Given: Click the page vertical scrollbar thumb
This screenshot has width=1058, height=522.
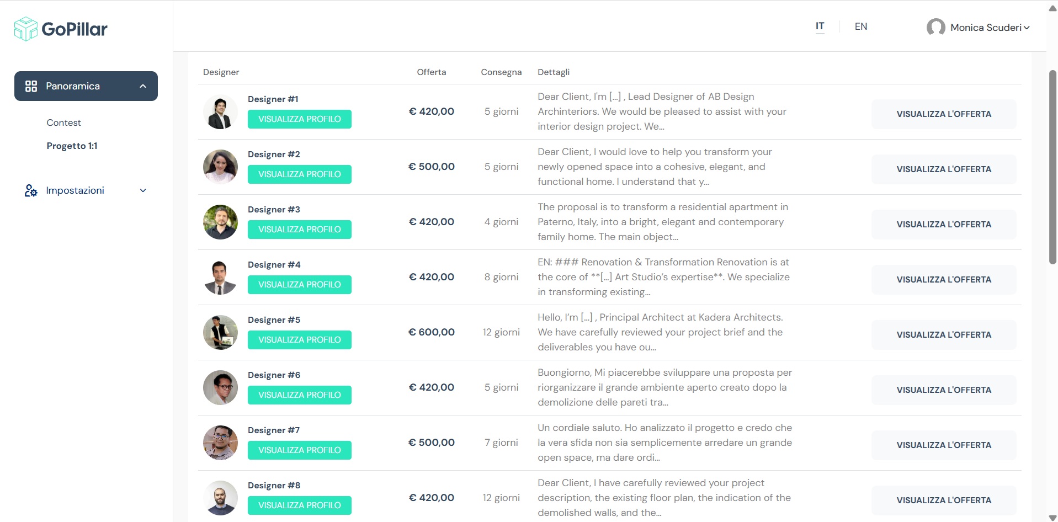Looking at the screenshot, I should coord(1052,167).
